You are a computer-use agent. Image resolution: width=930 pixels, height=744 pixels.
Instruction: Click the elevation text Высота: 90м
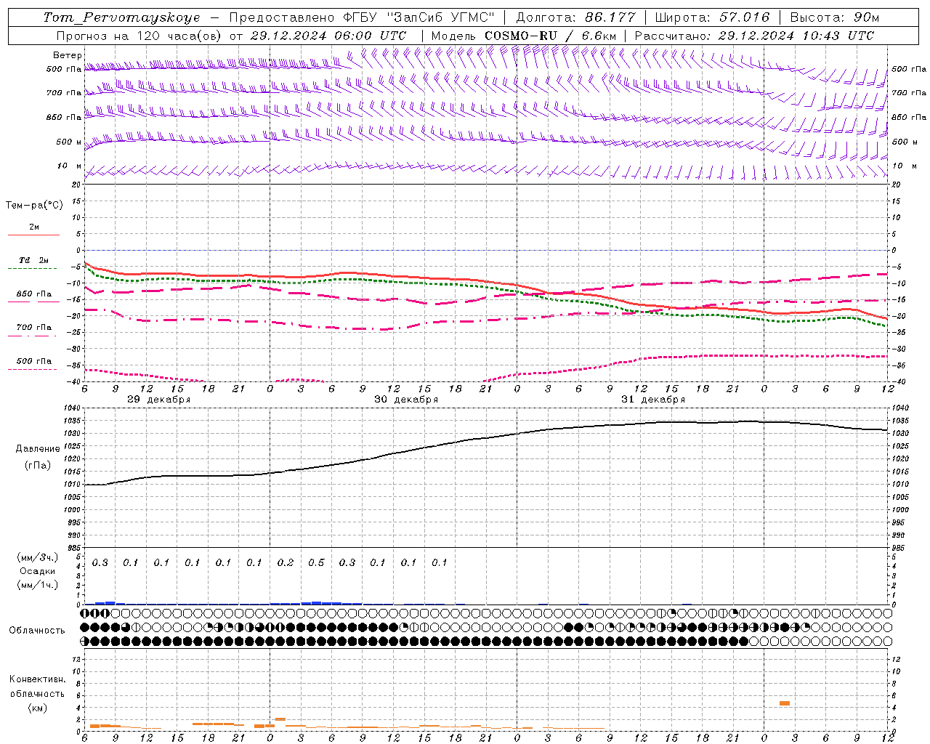(834, 17)
